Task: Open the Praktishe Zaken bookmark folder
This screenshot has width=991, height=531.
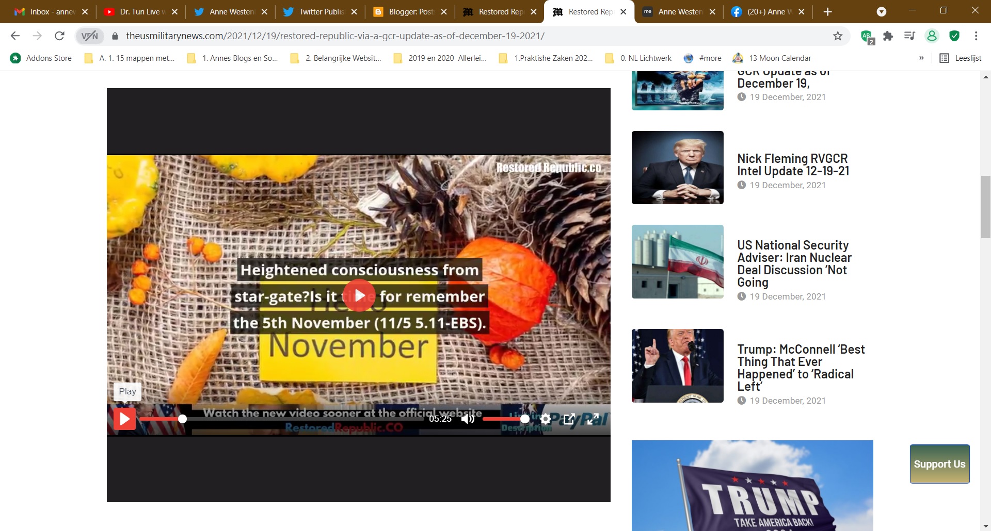Action: point(546,58)
